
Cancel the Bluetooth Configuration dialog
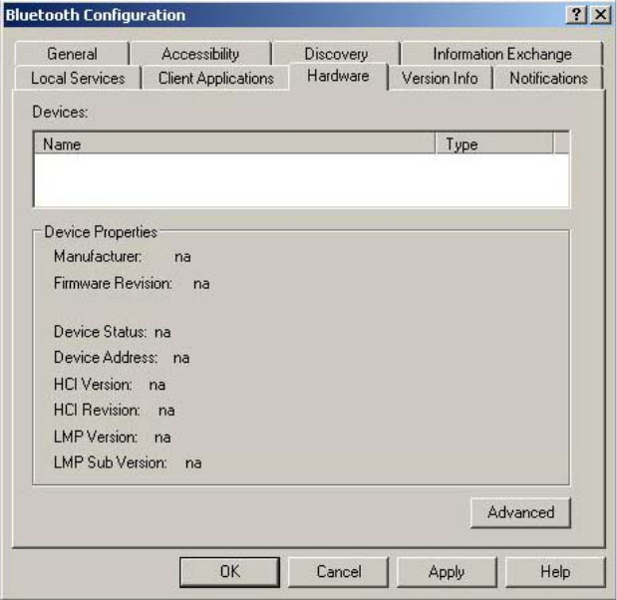(x=339, y=572)
